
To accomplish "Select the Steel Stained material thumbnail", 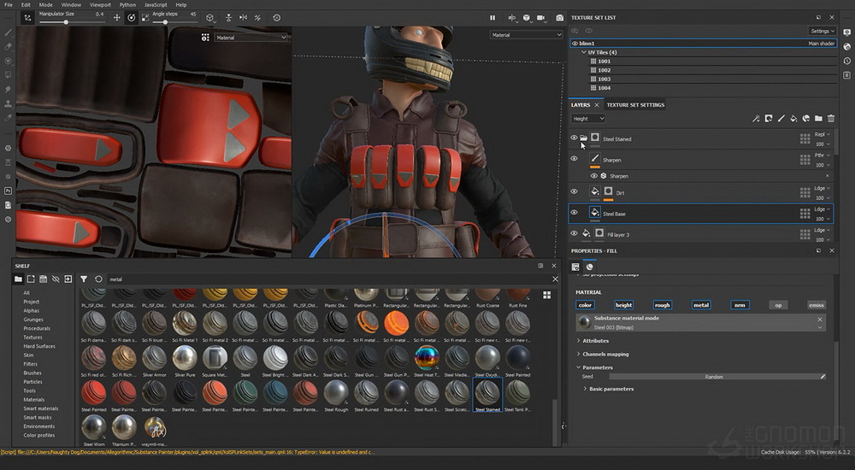I will click(x=487, y=396).
